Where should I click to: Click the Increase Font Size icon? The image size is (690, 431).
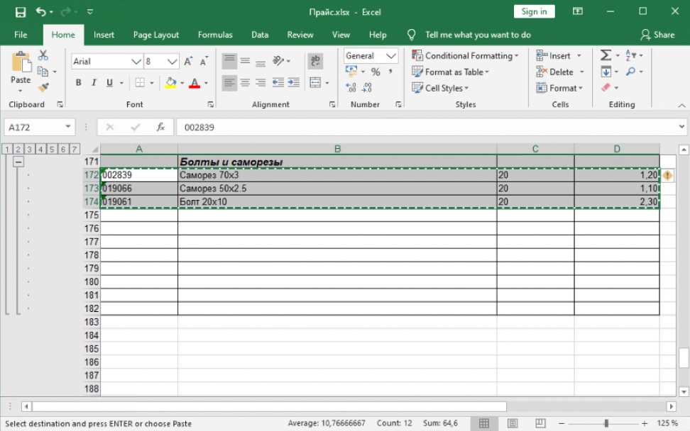(188, 62)
